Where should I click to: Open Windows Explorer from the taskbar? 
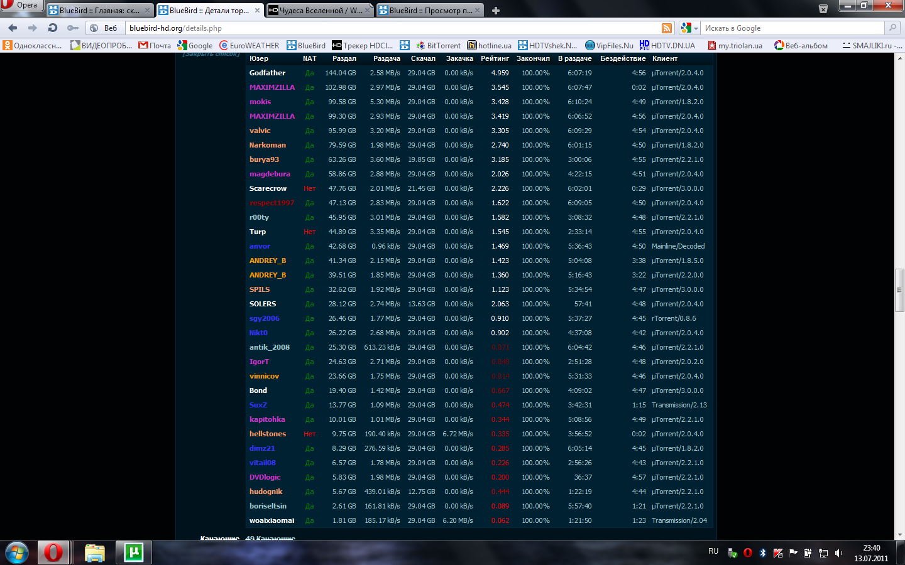[95, 553]
